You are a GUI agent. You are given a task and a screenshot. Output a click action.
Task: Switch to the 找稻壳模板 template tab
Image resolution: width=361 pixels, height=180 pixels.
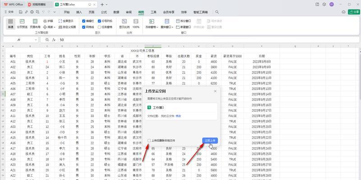coord(40,4)
